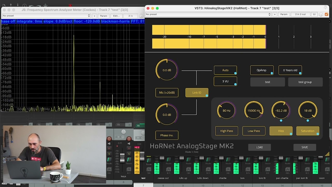The height and width of the screenshot is (187, 332).
Task: Open the Route icon on test track
Action: [149, 161]
